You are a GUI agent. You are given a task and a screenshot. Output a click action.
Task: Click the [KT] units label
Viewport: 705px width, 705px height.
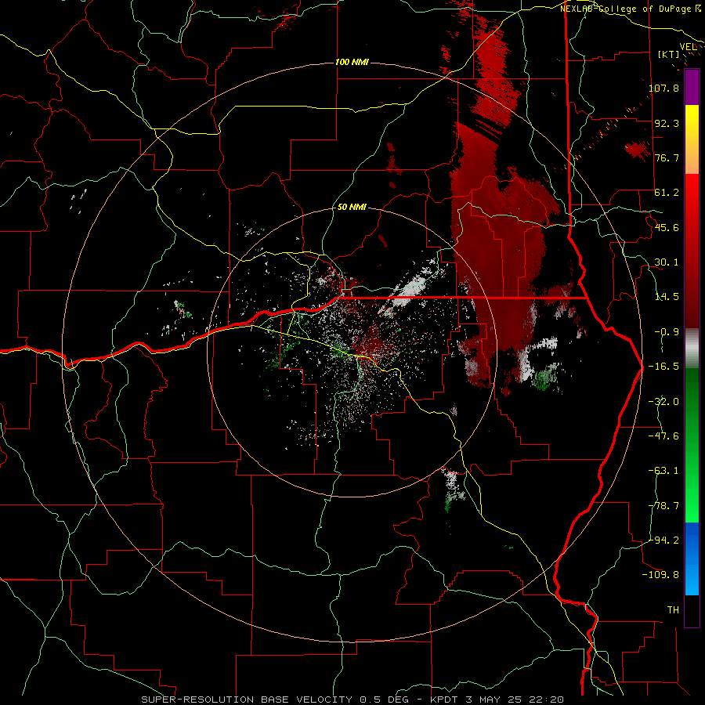click(x=669, y=54)
